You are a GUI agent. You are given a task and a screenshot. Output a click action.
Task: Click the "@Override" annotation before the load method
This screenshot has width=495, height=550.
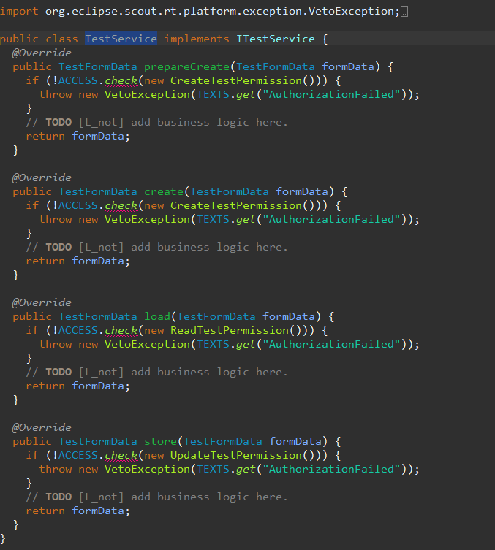click(42, 302)
